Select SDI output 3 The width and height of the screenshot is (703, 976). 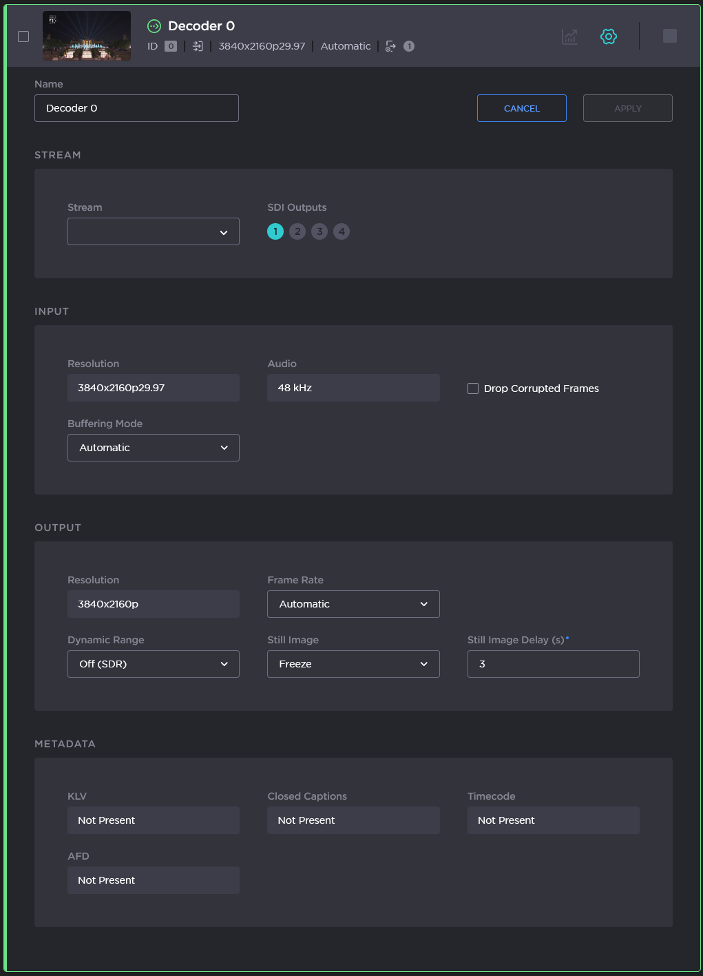(x=319, y=231)
